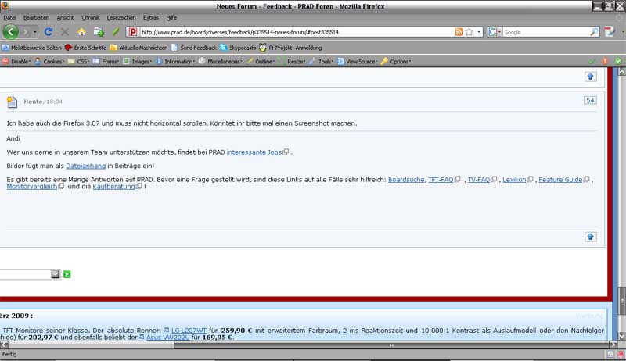Go to the Home page
Screen dimensions: 626x361
[81, 32]
